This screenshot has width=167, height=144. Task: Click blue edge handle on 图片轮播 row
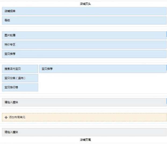click(x=166, y=34)
